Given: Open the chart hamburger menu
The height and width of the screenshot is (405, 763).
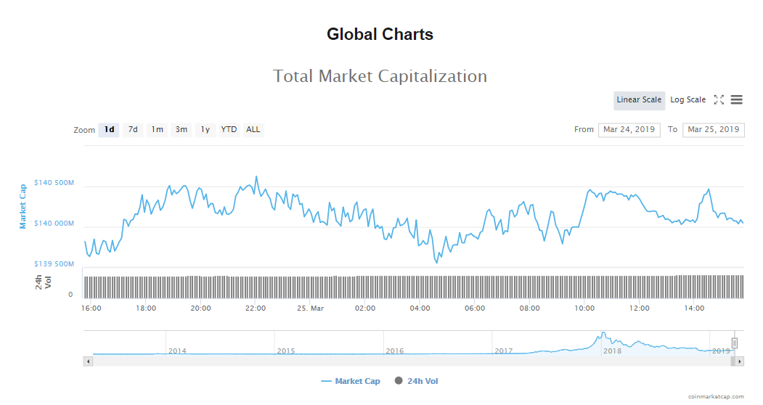Looking at the screenshot, I should [x=737, y=100].
